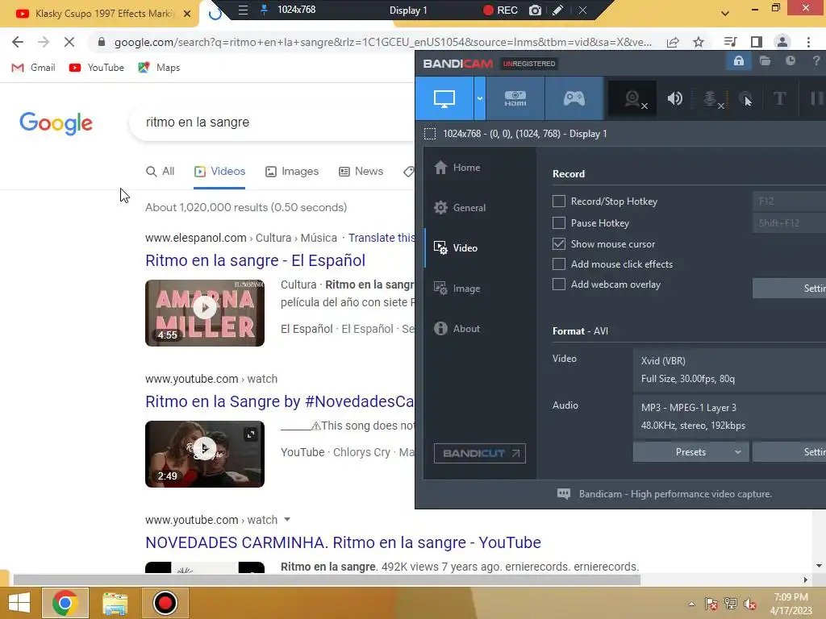Play the Amarna Miller video thumbnail
The height and width of the screenshot is (619, 826).
tap(205, 313)
